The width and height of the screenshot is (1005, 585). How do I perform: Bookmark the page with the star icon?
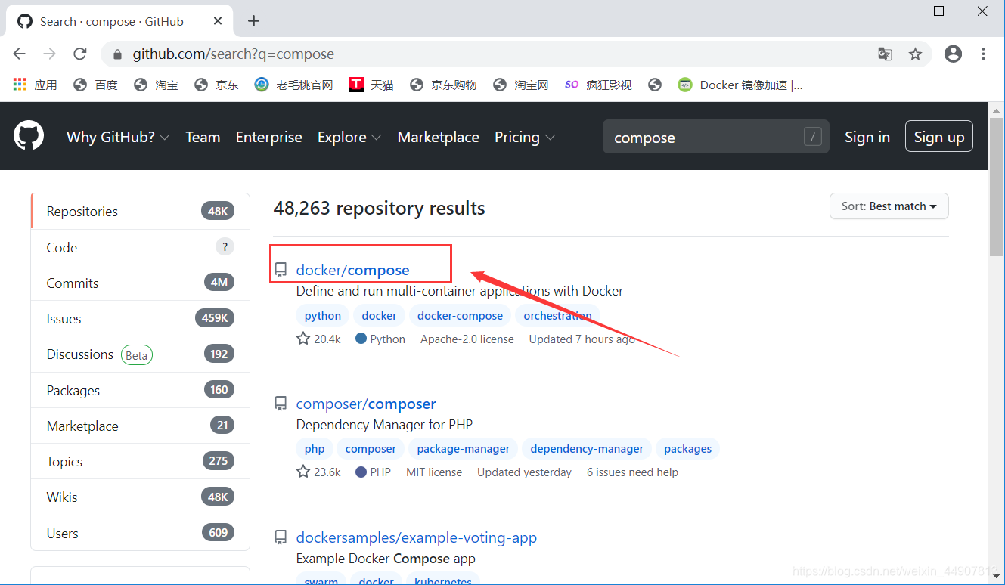coord(915,54)
